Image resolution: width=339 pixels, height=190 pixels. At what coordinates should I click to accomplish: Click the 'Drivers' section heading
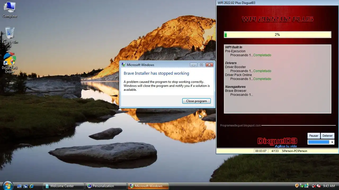point(231,63)
